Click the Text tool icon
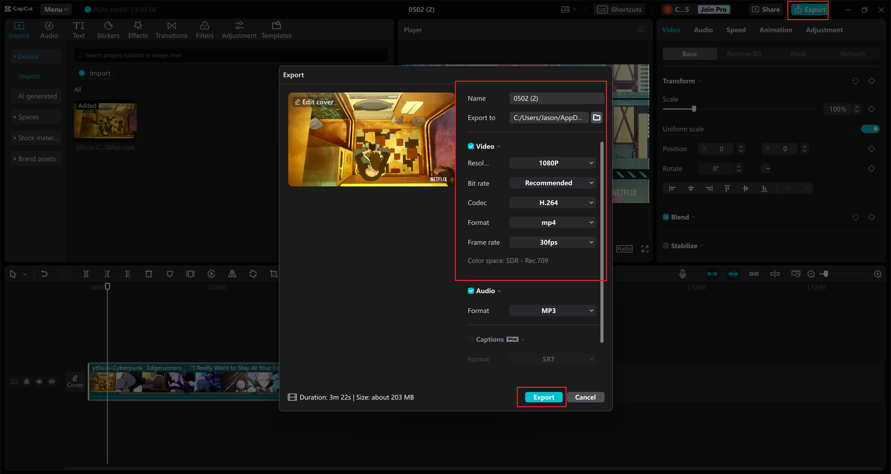The image size is (891, 474). click(x=78, y=30)
